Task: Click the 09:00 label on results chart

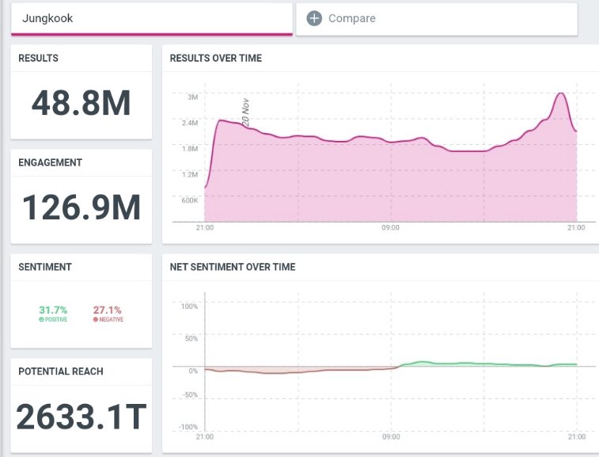Action: 390,228
